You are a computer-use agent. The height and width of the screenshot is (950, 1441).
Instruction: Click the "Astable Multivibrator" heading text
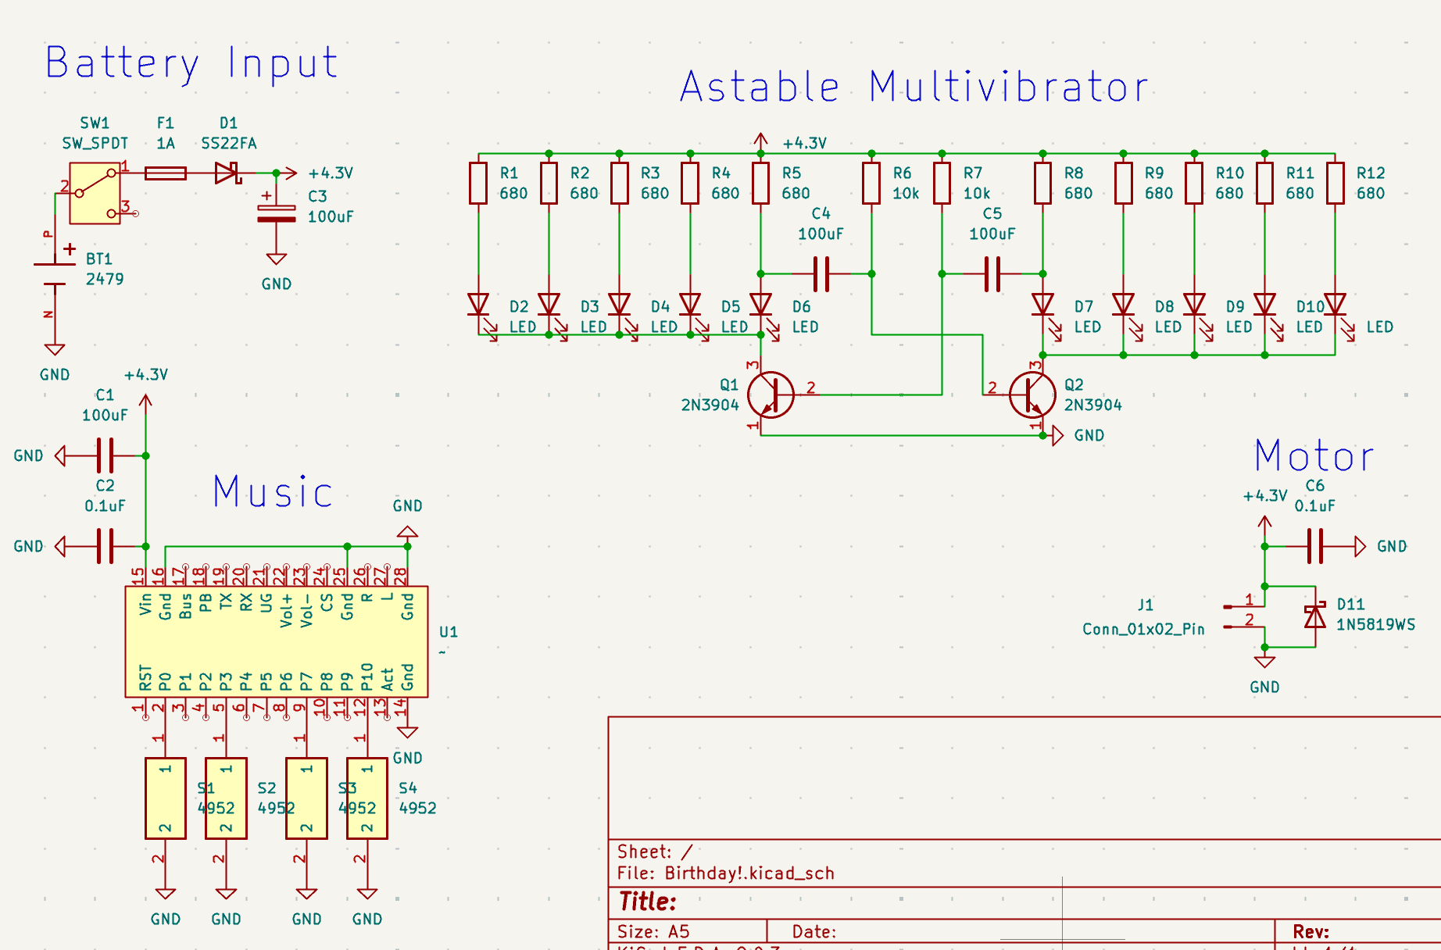coord(914,86)
